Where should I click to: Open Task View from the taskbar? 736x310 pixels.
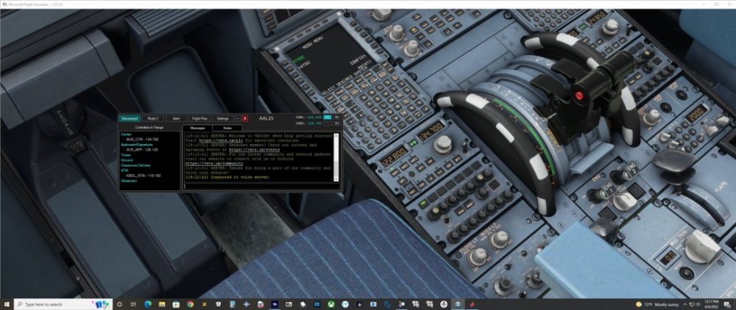pos(133,304)
